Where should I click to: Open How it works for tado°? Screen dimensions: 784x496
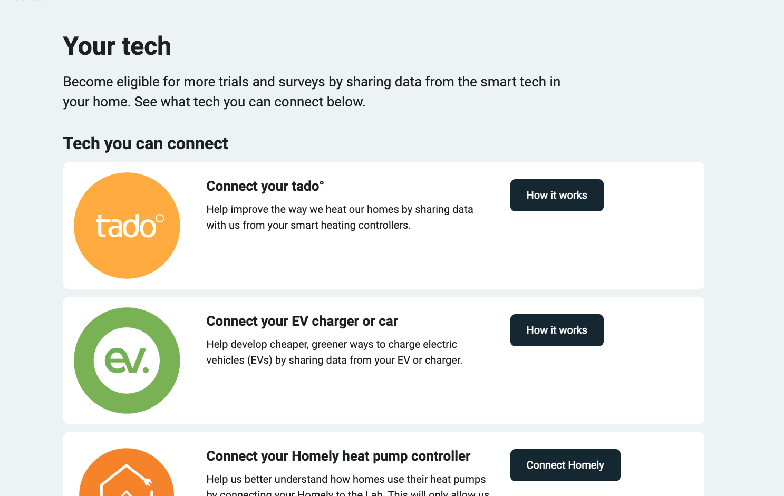(556, 196)
